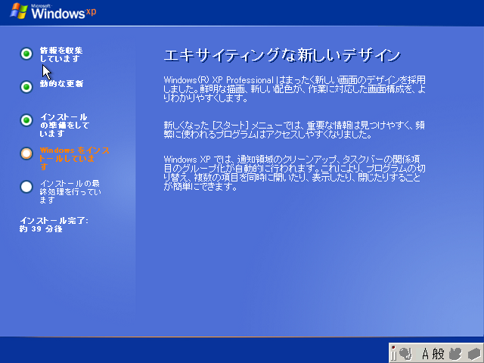The image size is (484, 363).
Task: Click paragraph starting 新しくなった [スタート] メニュー
Action: coord(294,130)
